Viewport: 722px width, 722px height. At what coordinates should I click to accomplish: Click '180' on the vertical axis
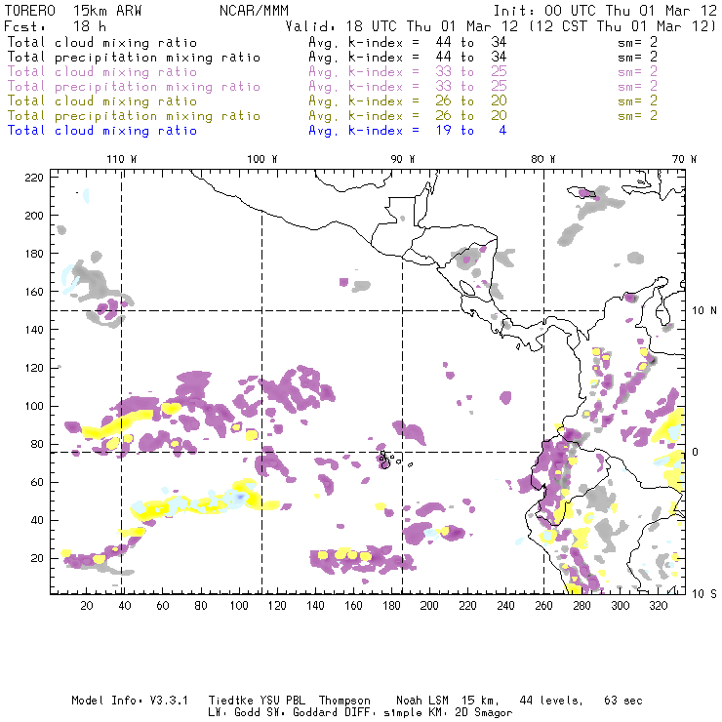tap(34, 254)
